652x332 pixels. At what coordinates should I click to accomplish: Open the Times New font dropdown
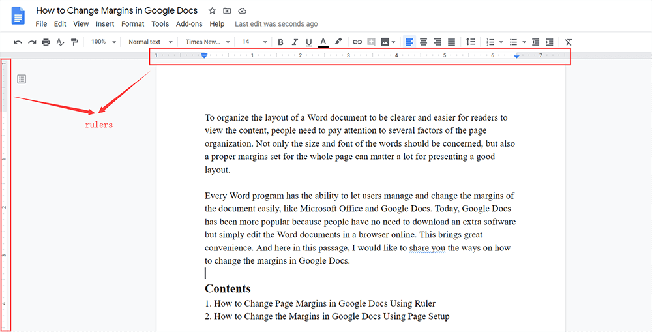point(207,42)
